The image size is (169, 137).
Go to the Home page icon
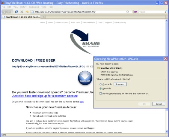27,12
